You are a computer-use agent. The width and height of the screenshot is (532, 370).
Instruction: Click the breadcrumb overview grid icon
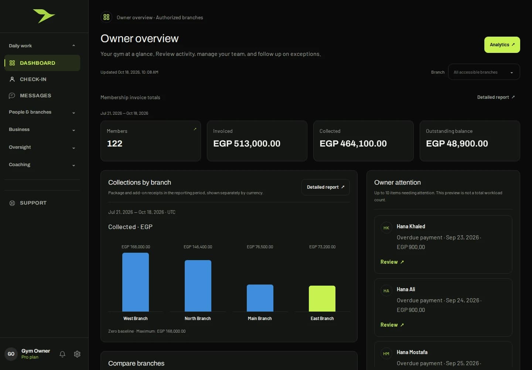(x=106, y=17)
